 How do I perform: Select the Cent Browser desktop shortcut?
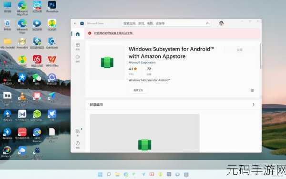point(37,135)
